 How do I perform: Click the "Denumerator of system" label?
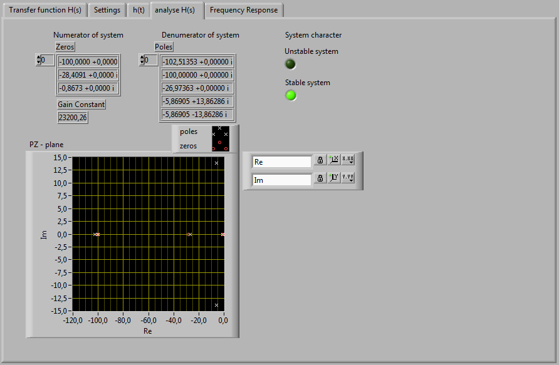(x=201, y=35)
